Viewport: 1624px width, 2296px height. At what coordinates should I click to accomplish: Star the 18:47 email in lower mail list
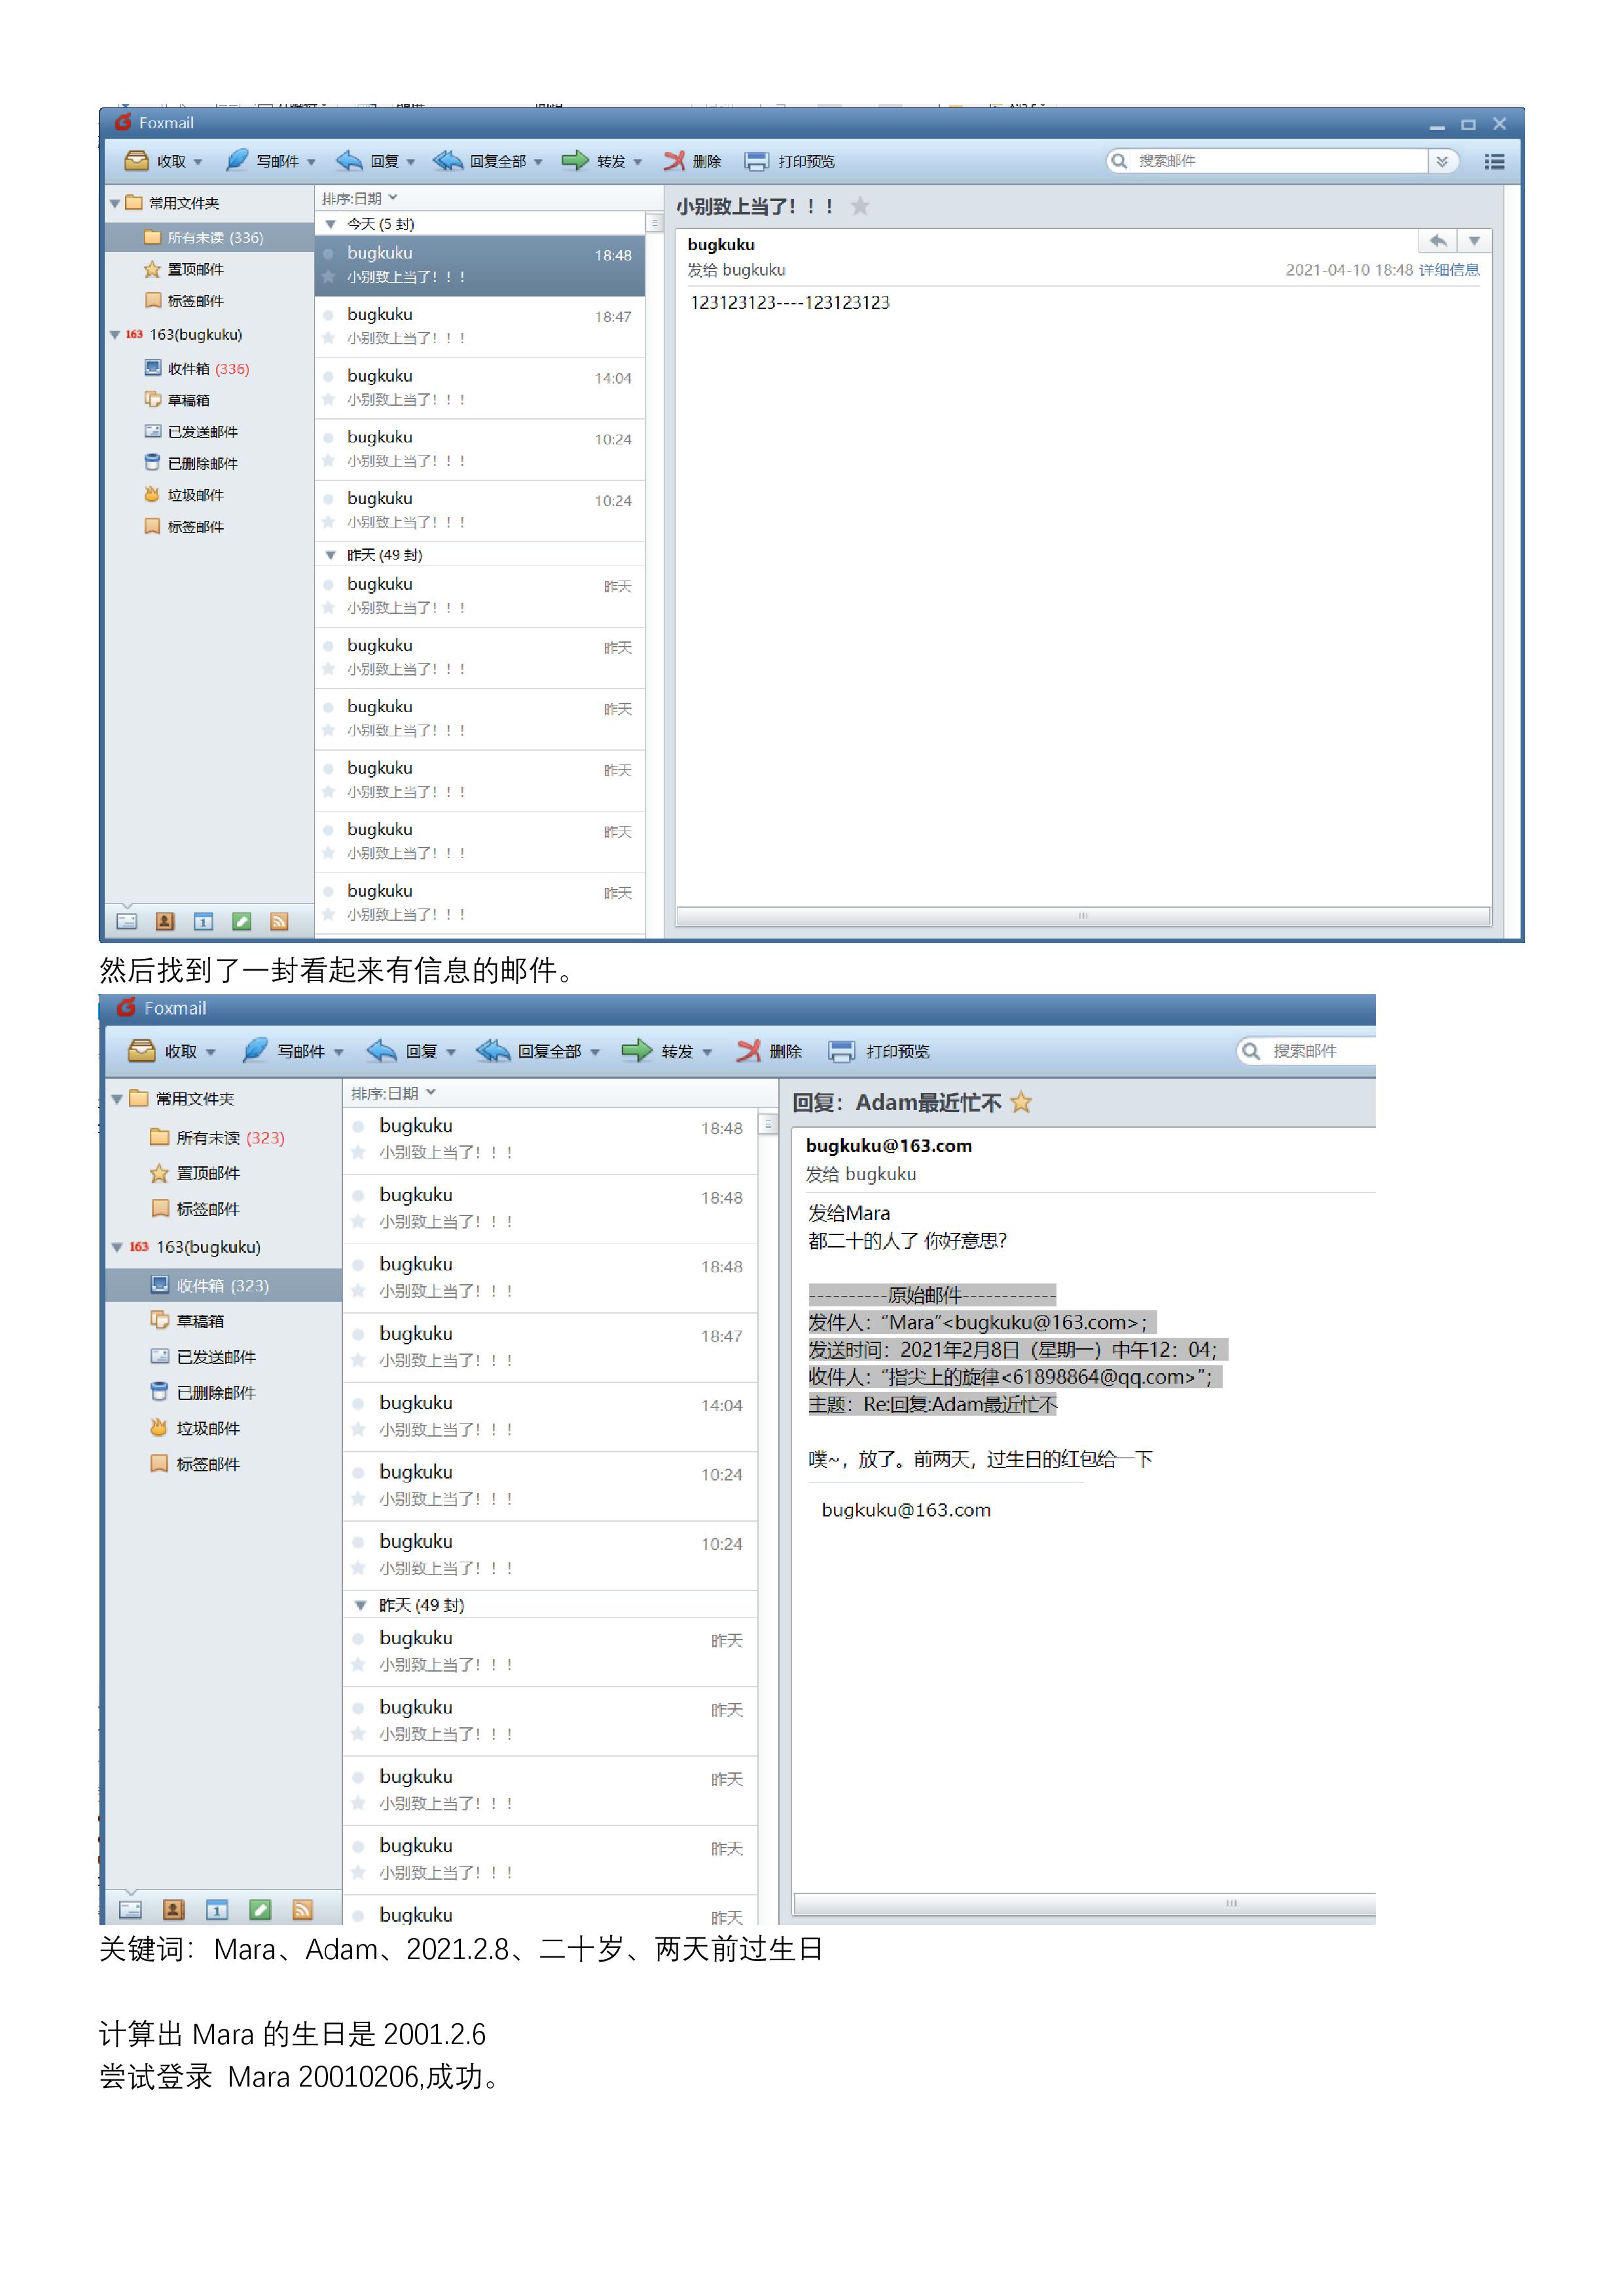358,1360
